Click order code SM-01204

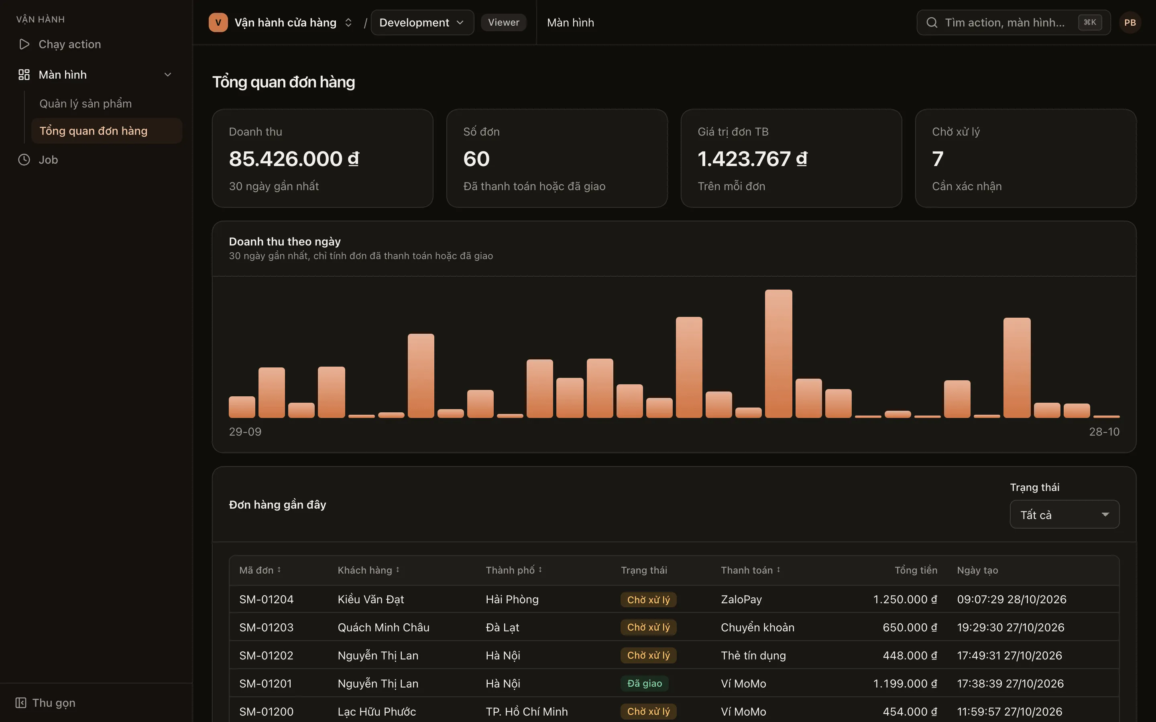pos(266,599)
